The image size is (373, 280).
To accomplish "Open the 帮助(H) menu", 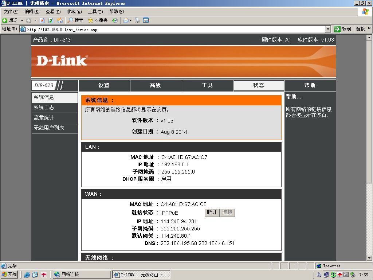I will point(117,12).
